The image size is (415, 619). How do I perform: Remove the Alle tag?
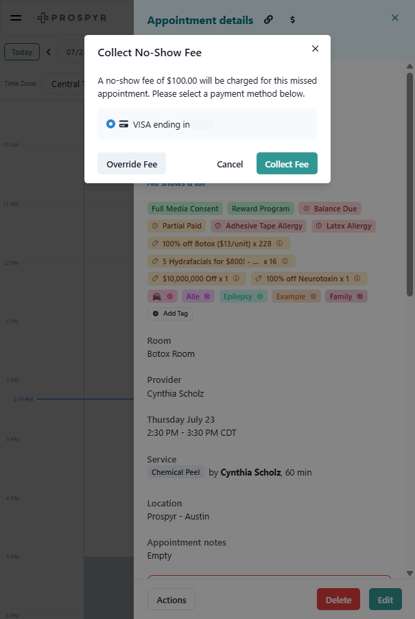(x=207, y=296)
